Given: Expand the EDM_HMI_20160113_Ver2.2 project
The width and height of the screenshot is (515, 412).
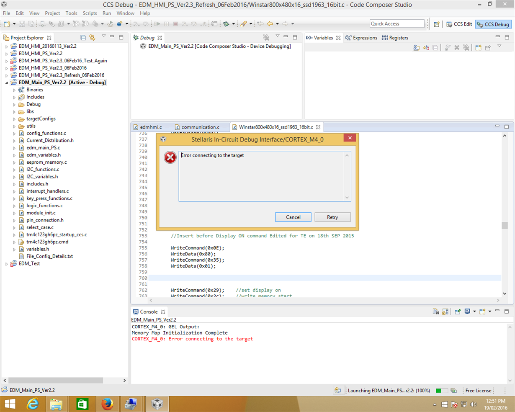Looking at the screenshot, I should click(x=7, y=46).
